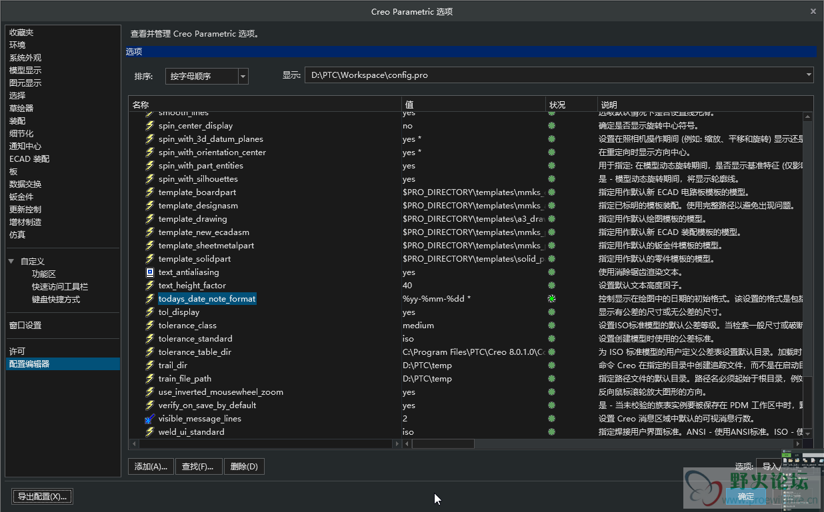Click the wand icon beside visible_message_lines
The height and width of the screenshot is (512, 824).
(150, 419)
